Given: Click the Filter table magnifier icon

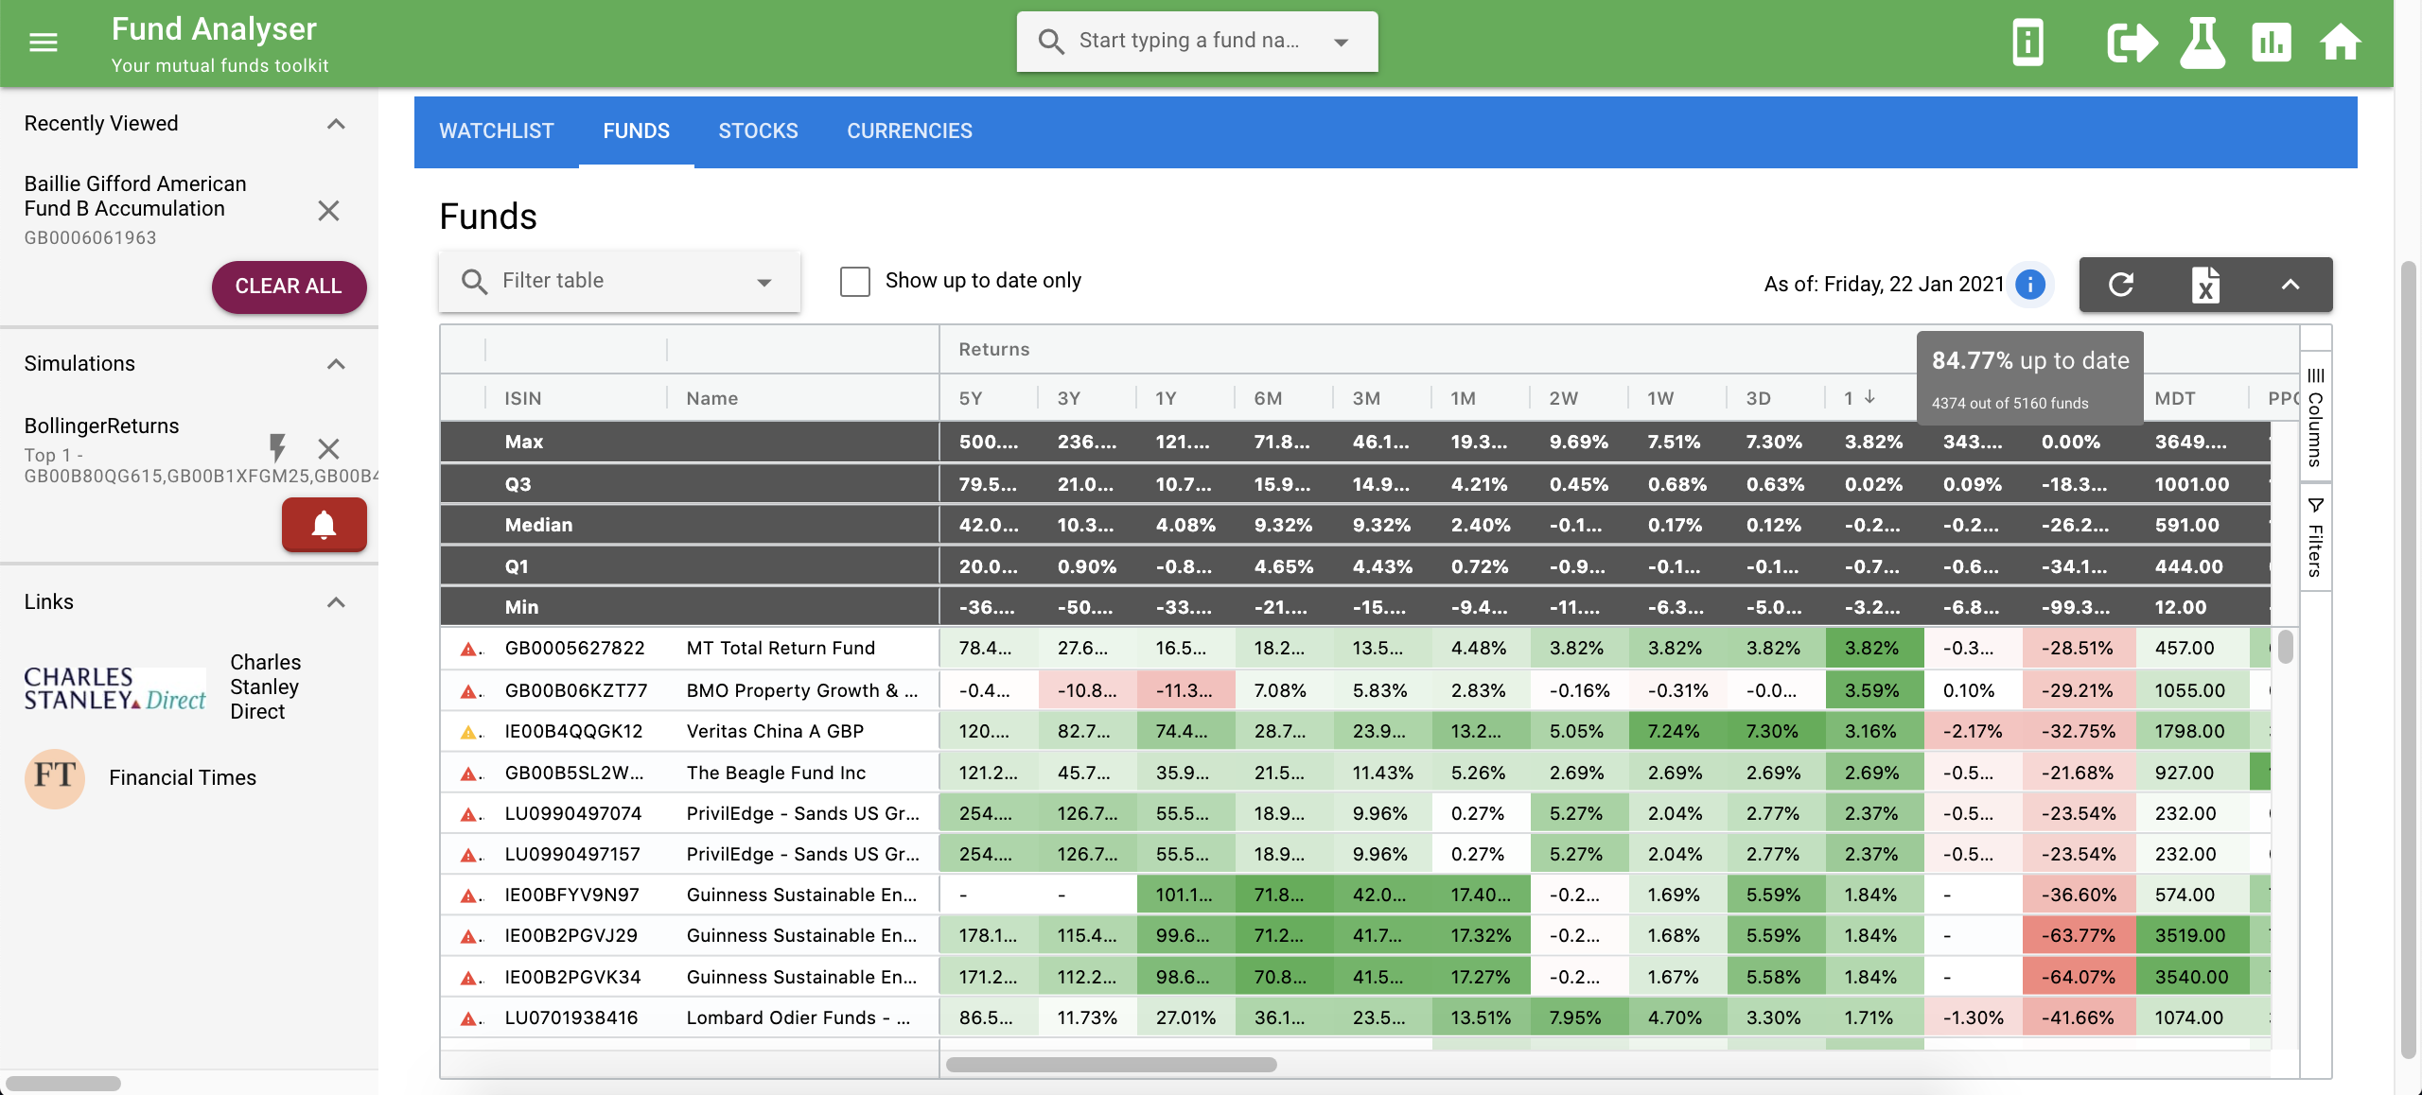Looking at the screenshot, I should pos(474,281).
